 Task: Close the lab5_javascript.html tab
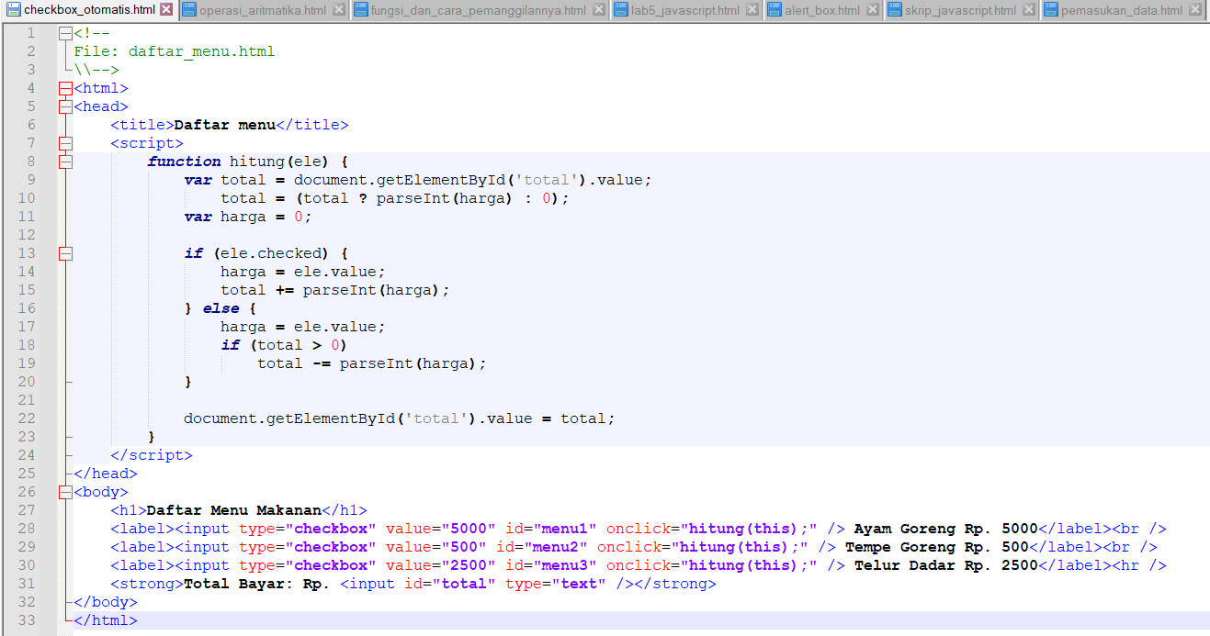coord(752,11)
